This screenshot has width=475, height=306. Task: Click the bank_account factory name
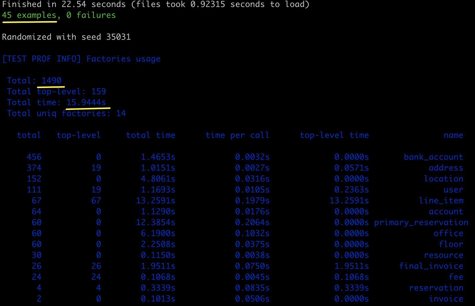pos(434,157)
